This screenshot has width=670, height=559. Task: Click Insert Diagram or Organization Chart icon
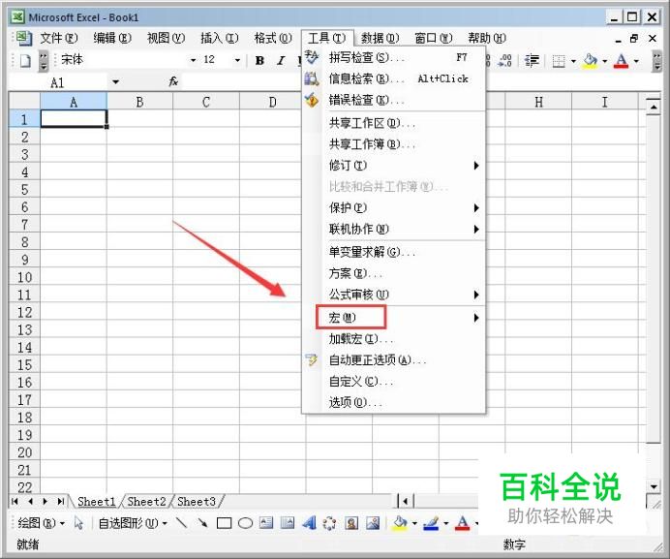(330, 523)
